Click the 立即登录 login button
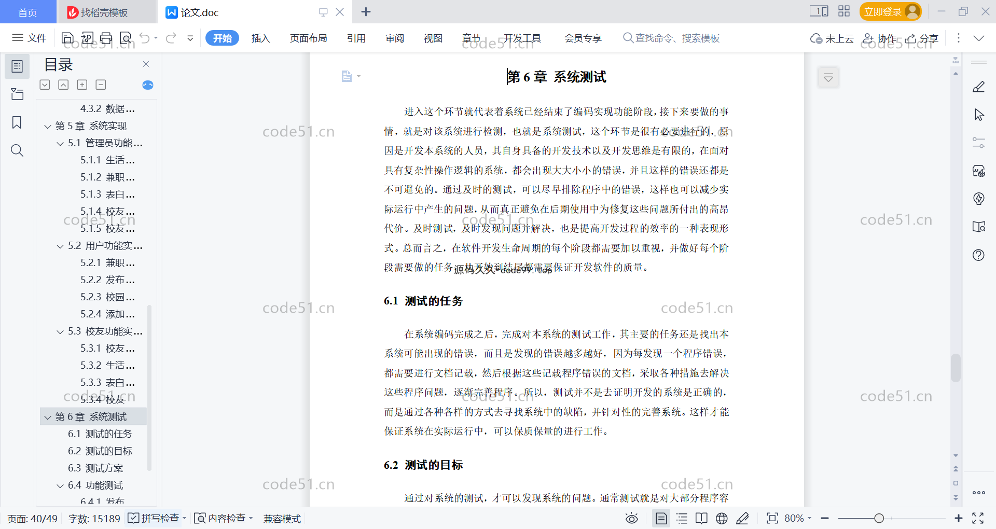This screenshot has height=529, width=996. tap(890, 11)
